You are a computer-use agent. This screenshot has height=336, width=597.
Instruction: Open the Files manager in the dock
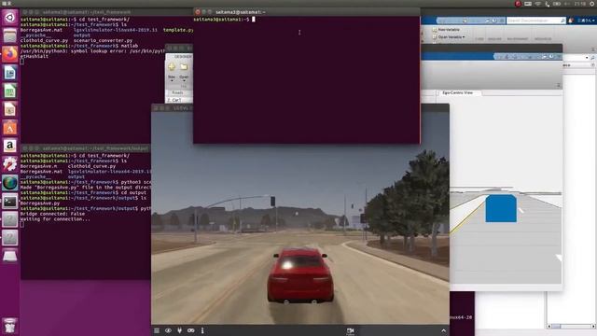(10, 35)
